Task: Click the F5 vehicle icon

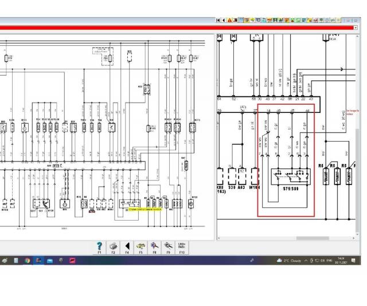Action: (x=141, y=246)
